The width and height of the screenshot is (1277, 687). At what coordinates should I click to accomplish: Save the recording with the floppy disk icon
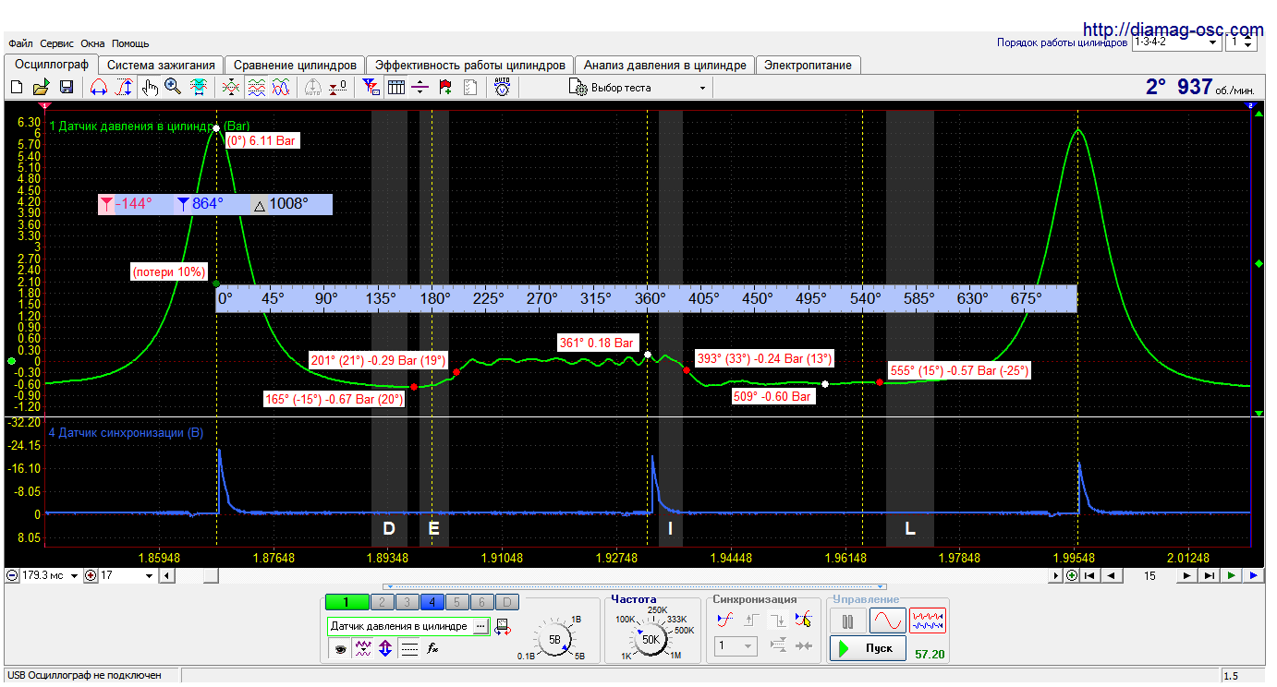click(67, 87)
